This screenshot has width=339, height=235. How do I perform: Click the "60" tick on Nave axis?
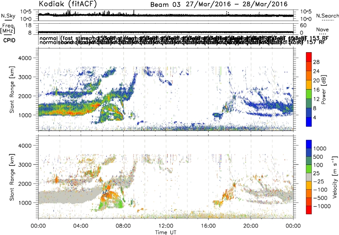point(303,25)
